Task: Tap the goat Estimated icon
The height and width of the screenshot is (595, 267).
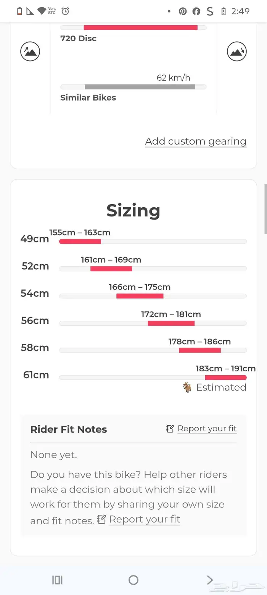Action: pos(187,387)
